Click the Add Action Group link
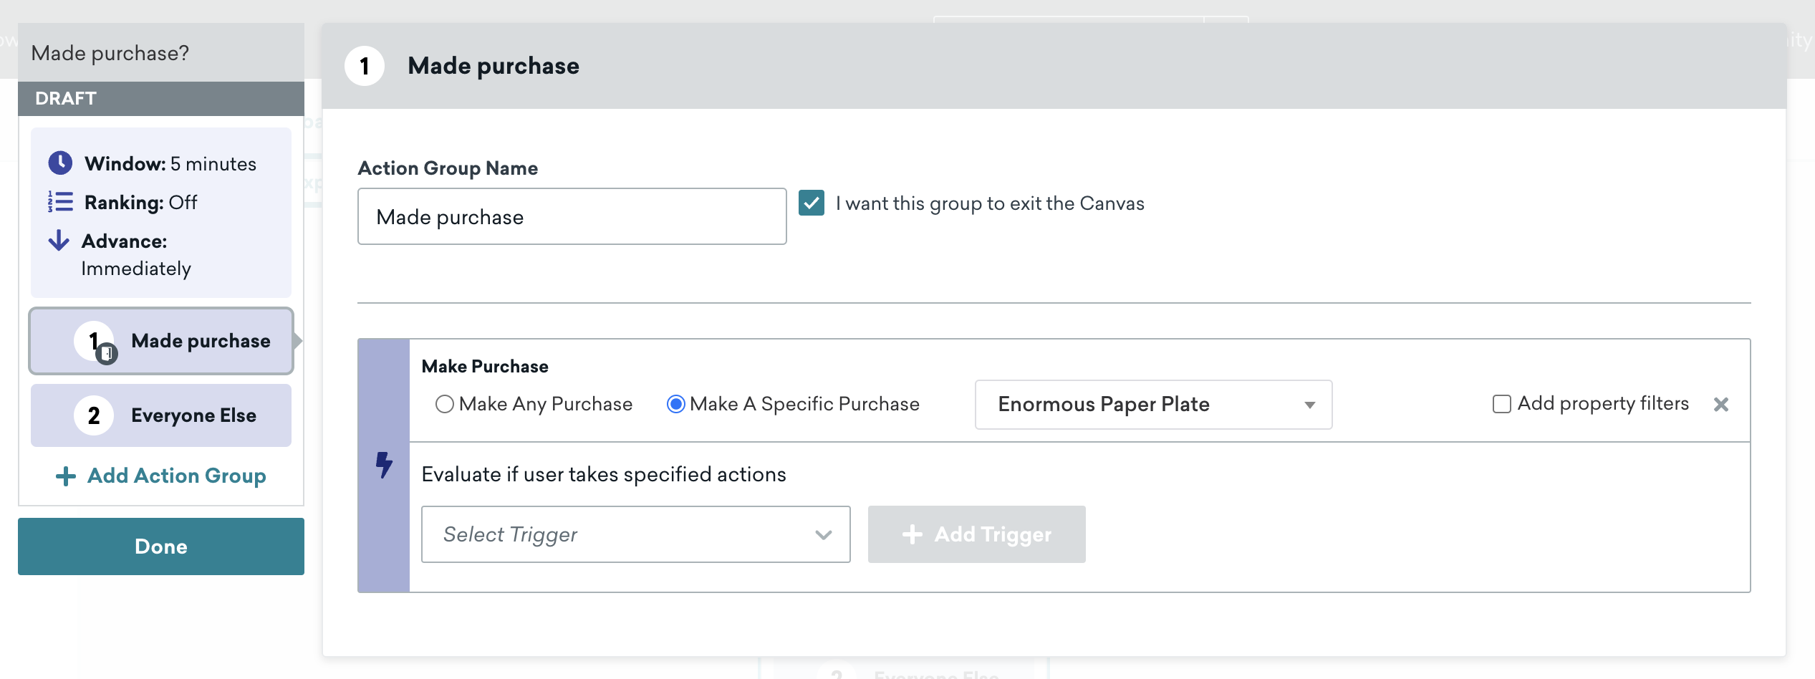Viewport: 1815px width, 679px height. coord(161,476)
